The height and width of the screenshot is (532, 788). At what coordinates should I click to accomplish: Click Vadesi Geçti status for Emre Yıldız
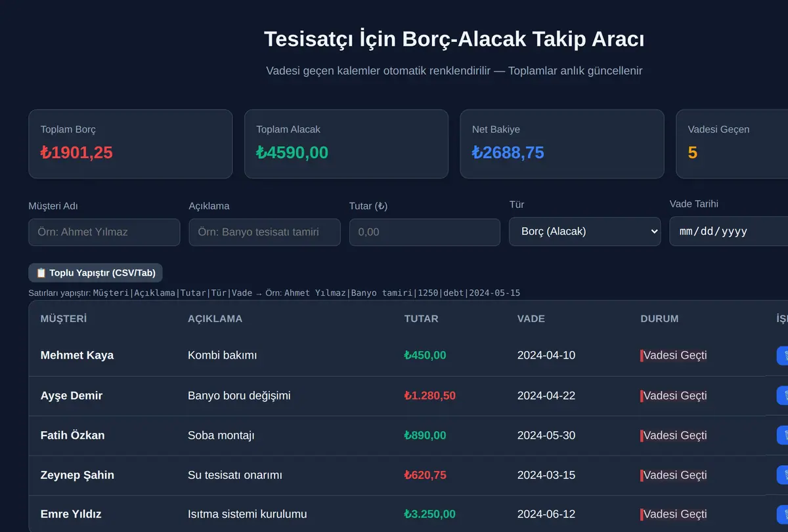[x=674, y=514]
